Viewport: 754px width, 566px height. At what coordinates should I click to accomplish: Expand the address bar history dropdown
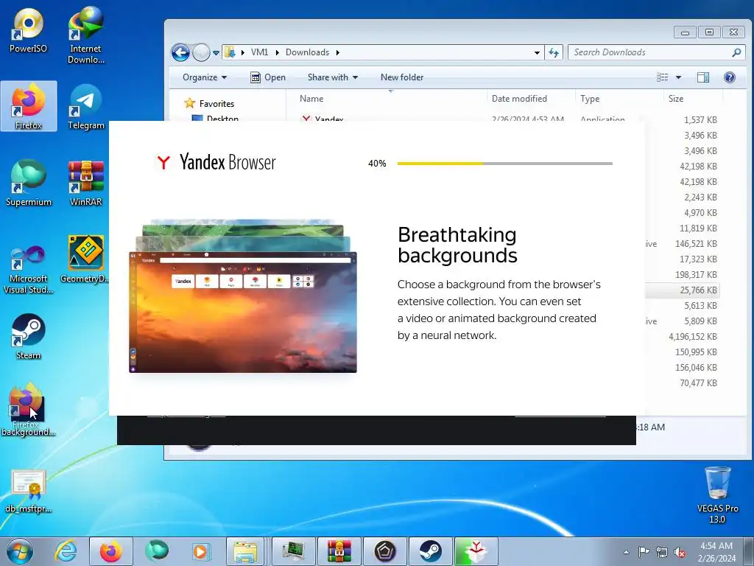pyautogui.click(x=537, y=52)
